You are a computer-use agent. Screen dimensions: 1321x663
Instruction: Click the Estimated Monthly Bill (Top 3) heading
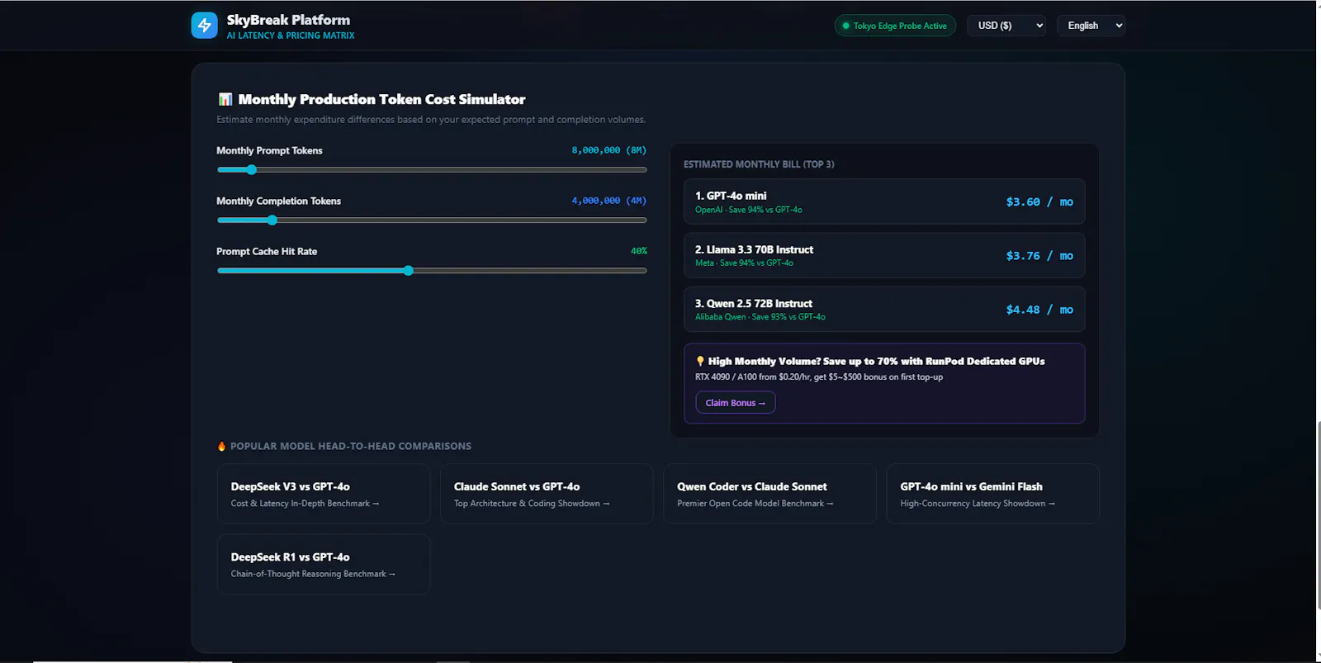pos(759,164)
